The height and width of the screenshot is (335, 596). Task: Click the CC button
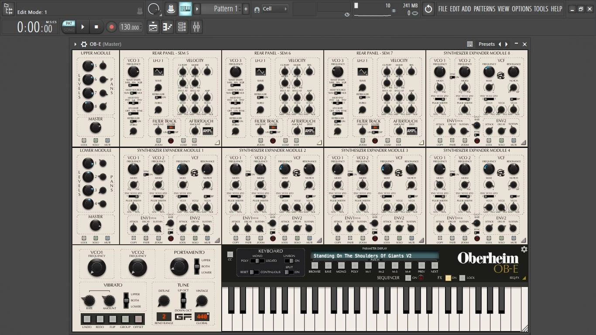coord(230,254)
